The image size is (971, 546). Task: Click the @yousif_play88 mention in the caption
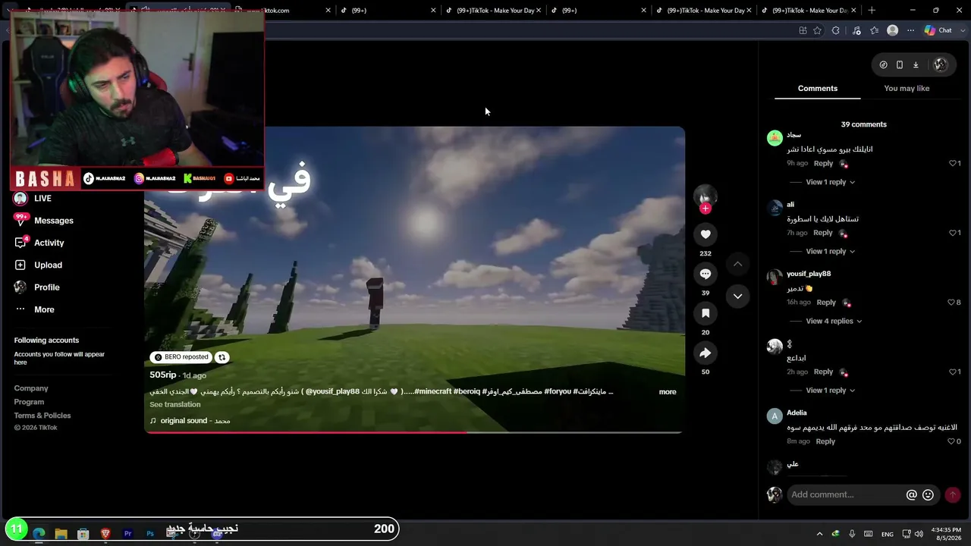point(332,391)
